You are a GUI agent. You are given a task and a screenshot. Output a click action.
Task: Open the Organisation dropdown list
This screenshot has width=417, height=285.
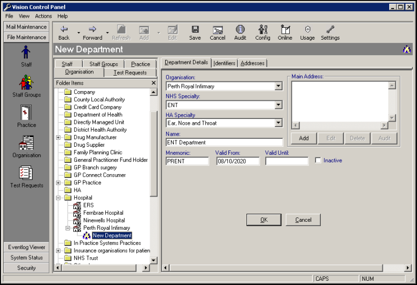tap(278, 86)
